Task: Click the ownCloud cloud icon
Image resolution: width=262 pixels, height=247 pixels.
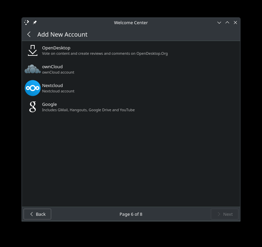Action: [33, 69]
